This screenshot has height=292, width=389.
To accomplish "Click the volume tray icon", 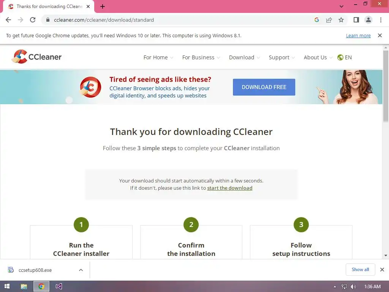I will [353, 287].
